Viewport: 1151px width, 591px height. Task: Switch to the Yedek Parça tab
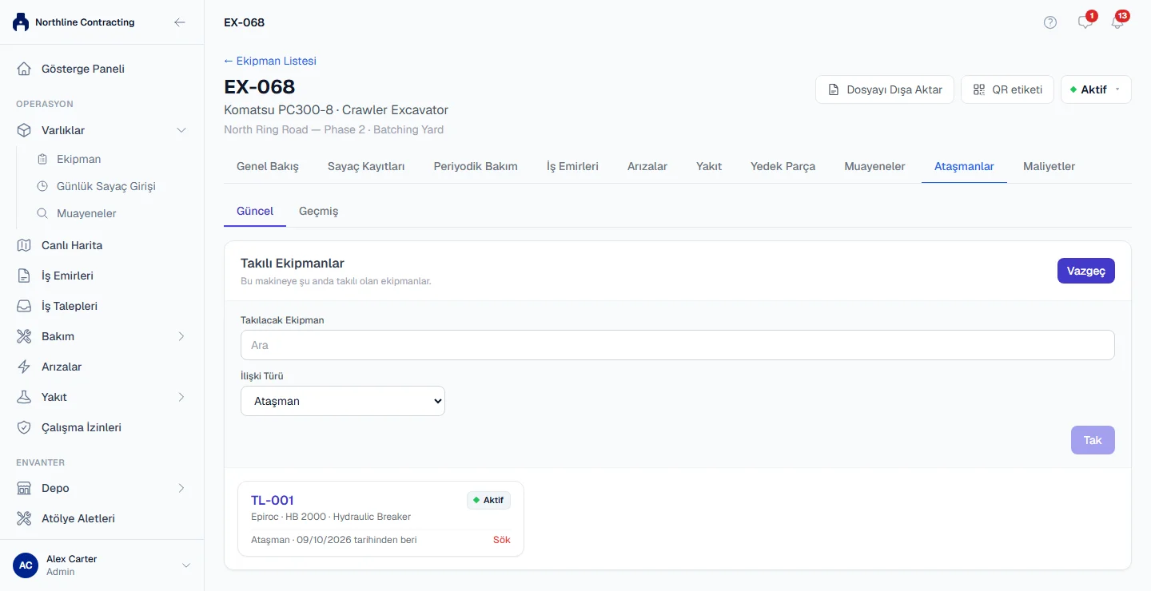point(783,166)
